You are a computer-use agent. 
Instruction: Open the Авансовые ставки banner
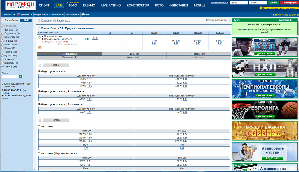(x=265, y=152)
